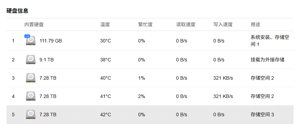Click the 读取速度 column header
This screenshot has width=298, height=129.
(x=186, y=24)
